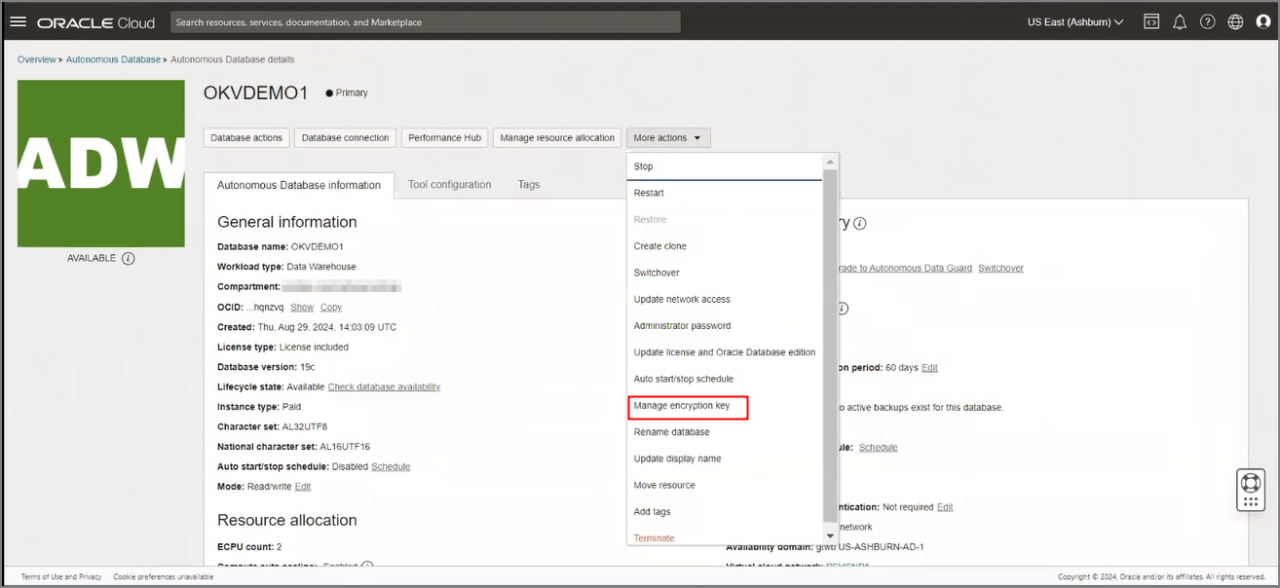Click the search resources and services field

[426, 22]
